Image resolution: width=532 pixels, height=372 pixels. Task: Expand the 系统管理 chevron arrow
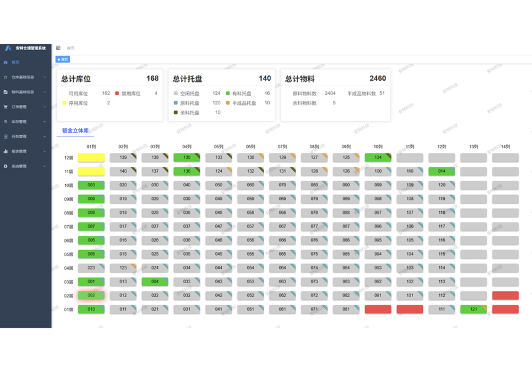[x=44, y=166]
